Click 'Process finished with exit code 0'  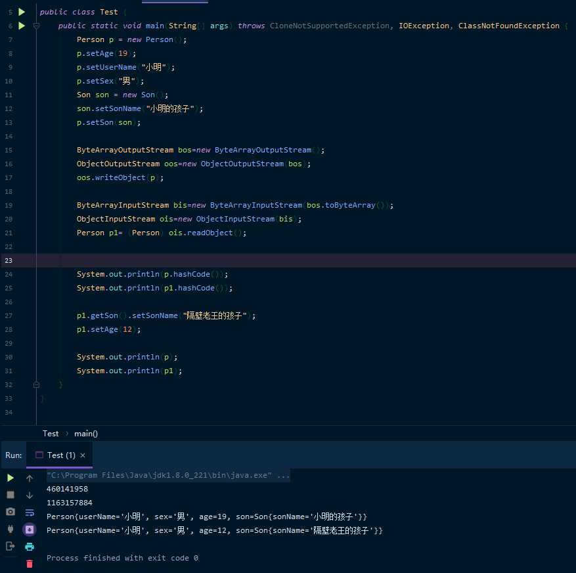click(122, 558)
